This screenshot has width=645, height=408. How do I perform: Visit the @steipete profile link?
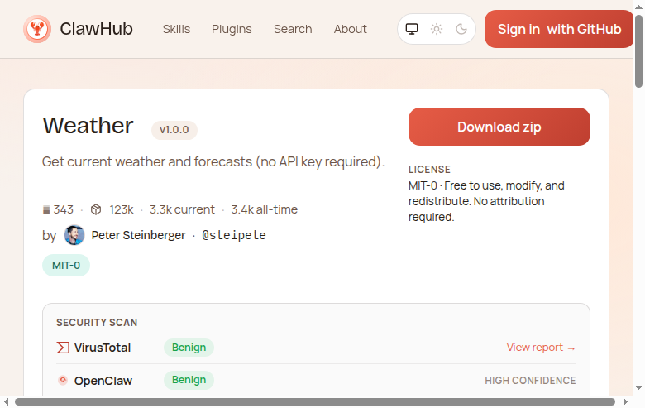234,235
